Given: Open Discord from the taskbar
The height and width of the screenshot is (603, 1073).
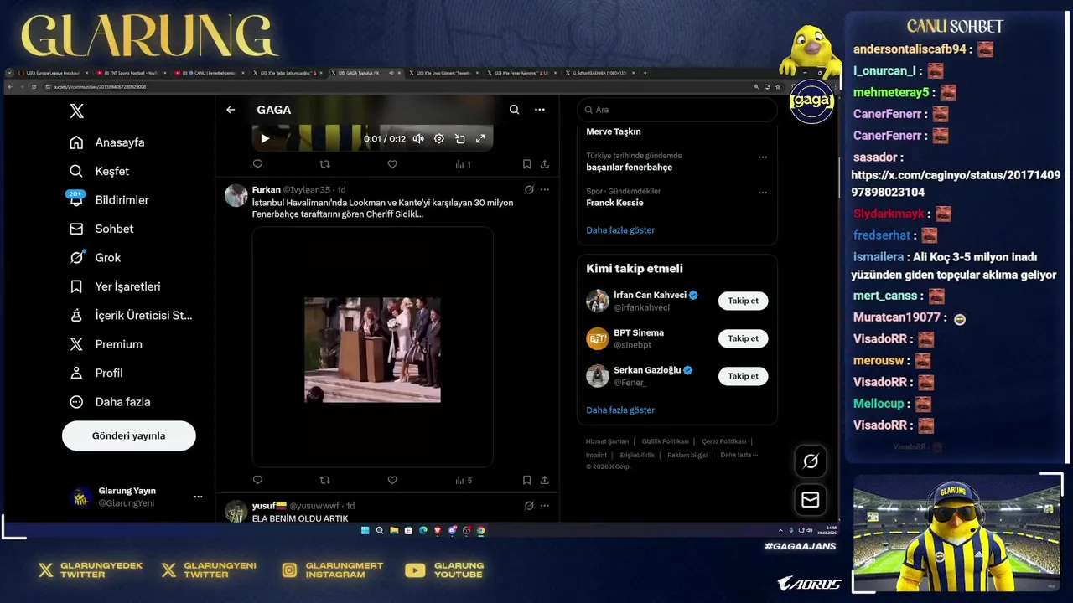Looking at the screenshot, I should [452, 530].
